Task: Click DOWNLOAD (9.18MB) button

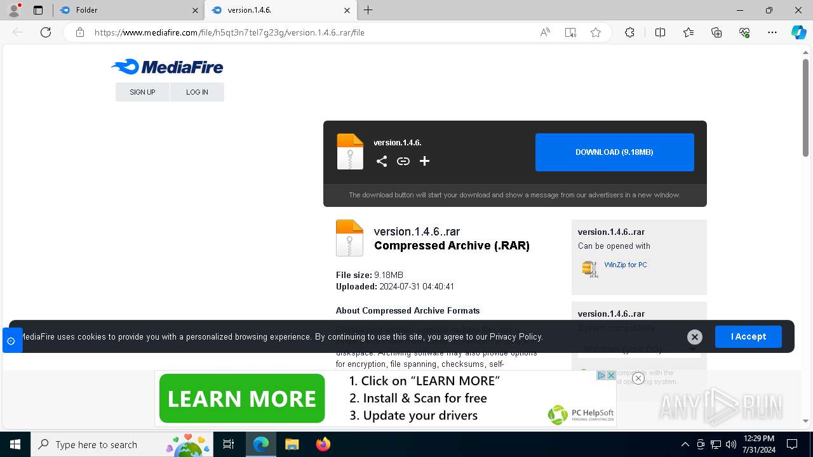Action: (615, 152)
